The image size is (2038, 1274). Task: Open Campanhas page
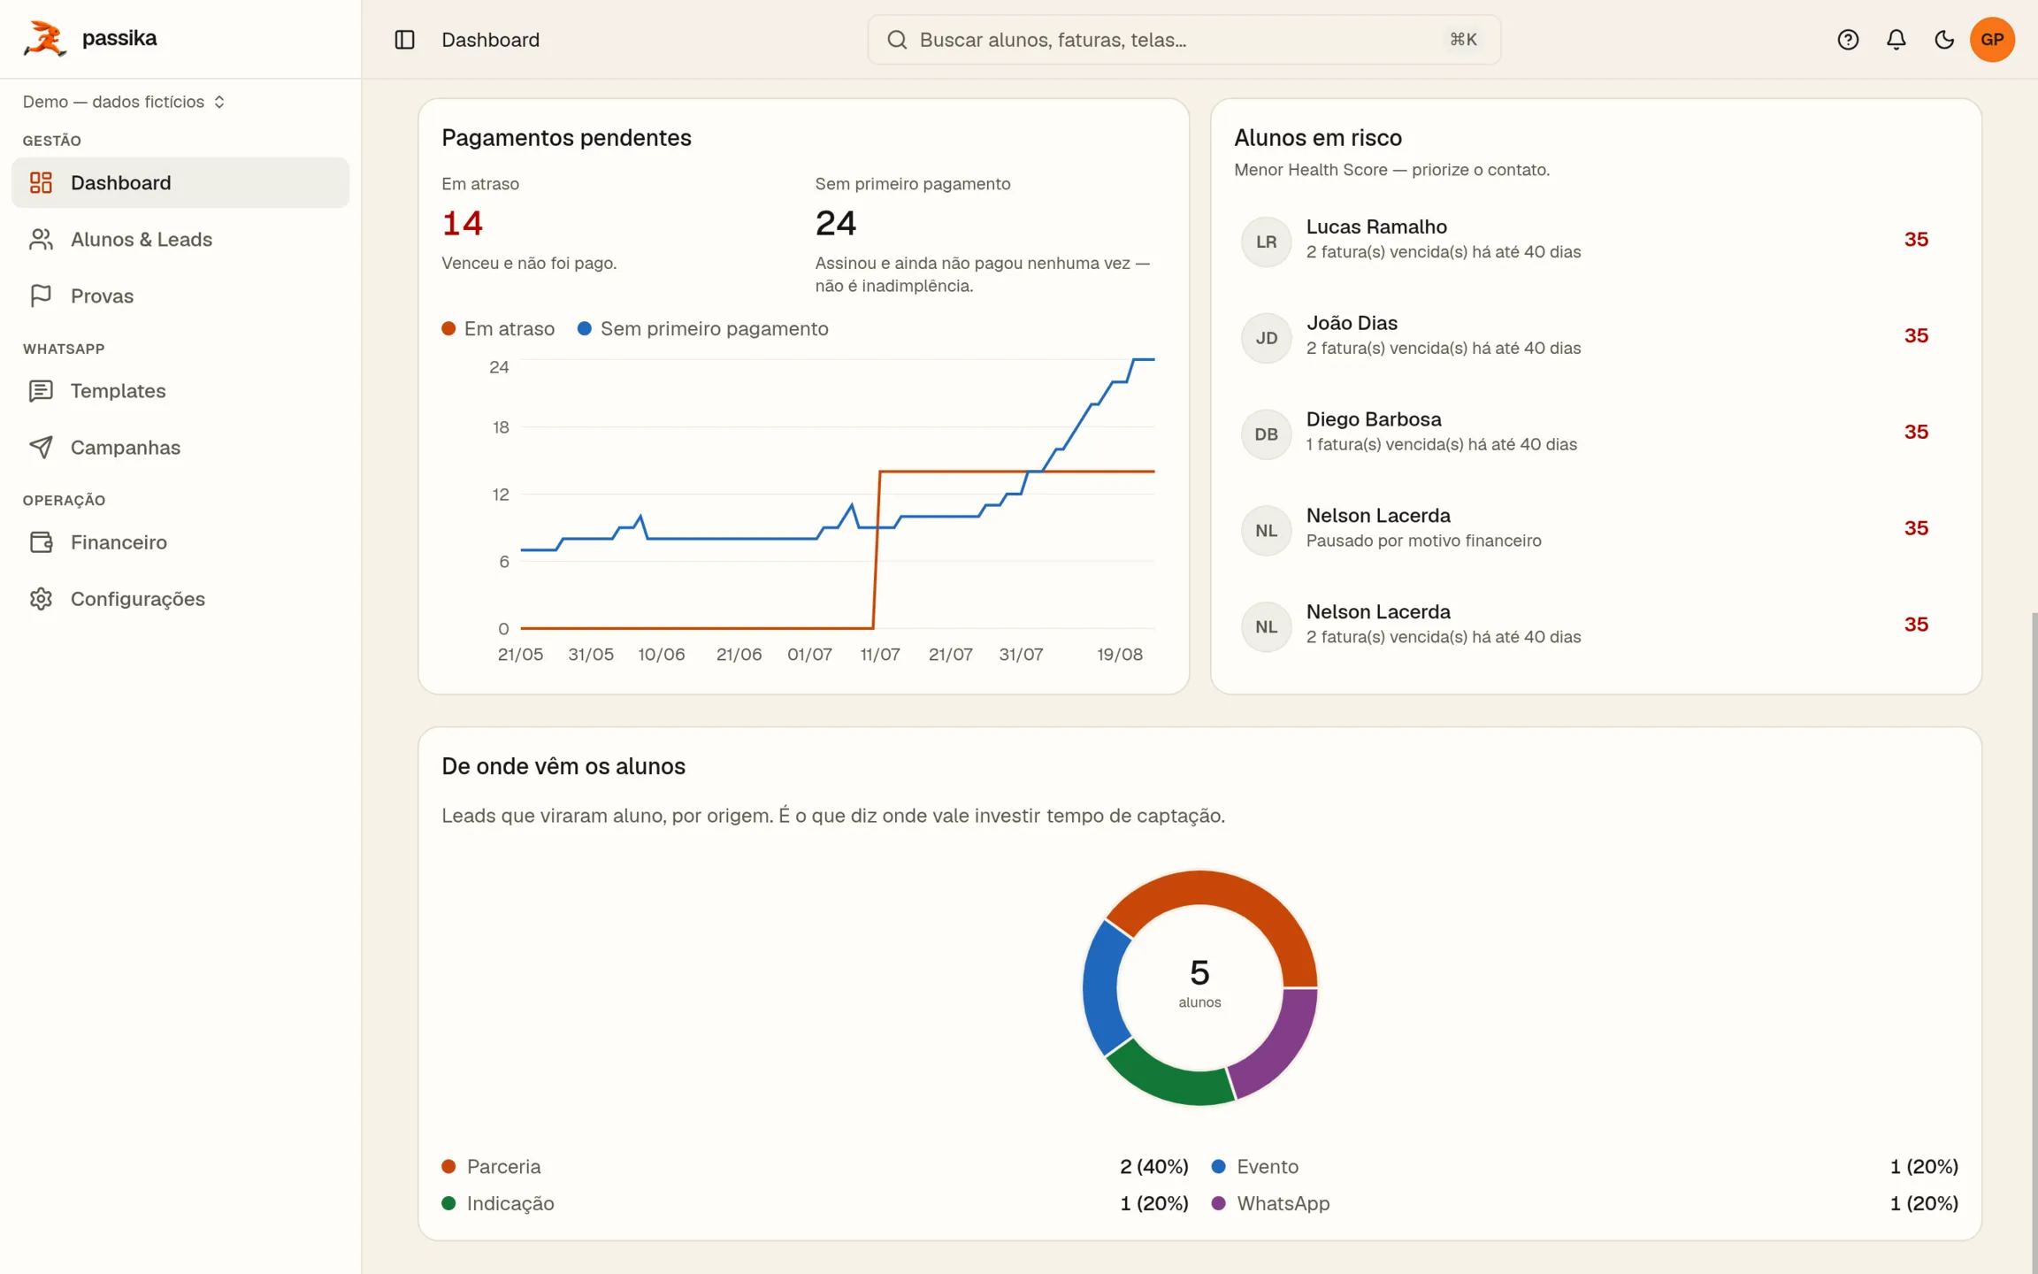(x=180, y=448)
